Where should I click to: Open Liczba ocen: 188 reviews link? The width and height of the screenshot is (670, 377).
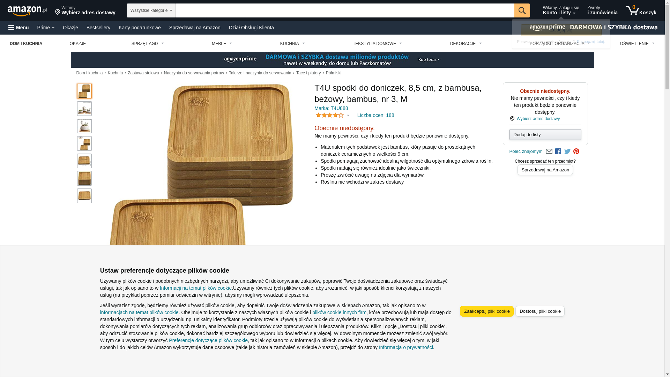[x=375, y=115]
